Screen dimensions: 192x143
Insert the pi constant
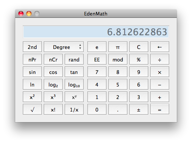[118, 47]
